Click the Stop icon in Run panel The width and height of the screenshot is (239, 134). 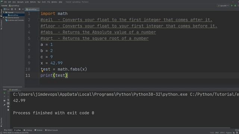(x=4, y=96)
